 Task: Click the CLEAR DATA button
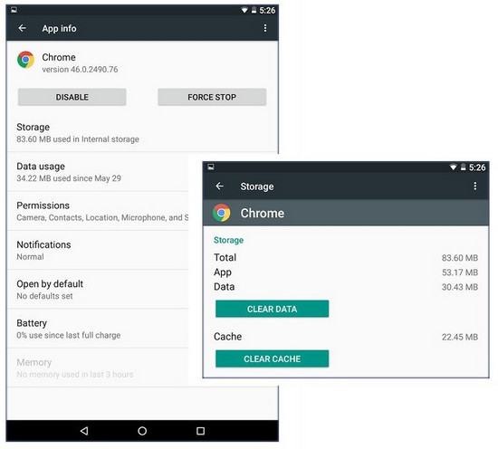click(x=273, y=309)
